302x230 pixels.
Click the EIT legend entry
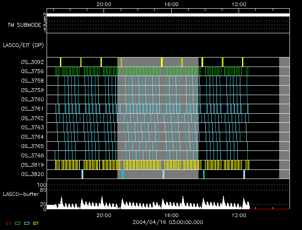tap(36, 223)
